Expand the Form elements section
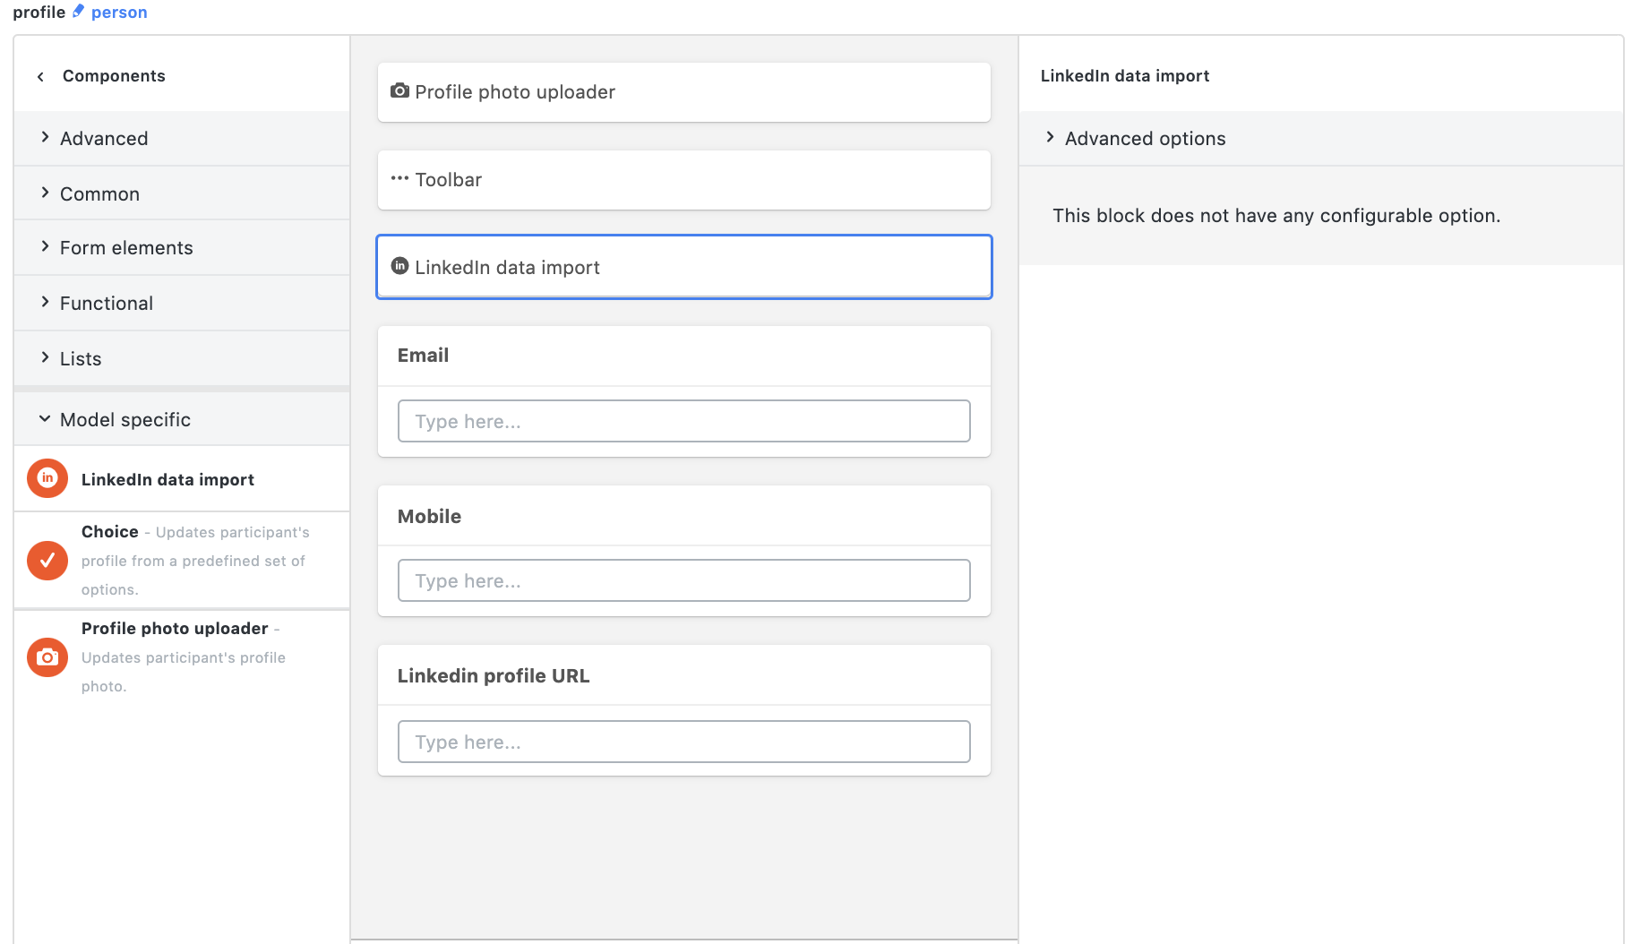 [125, 247]
